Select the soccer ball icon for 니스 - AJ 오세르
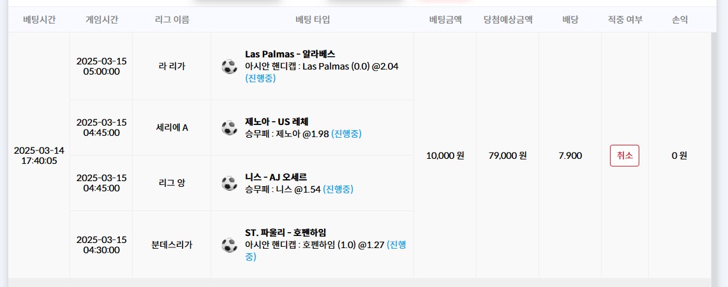Image resolution: width=728 pixels, height=287 pixels. [x=229, y=183]
